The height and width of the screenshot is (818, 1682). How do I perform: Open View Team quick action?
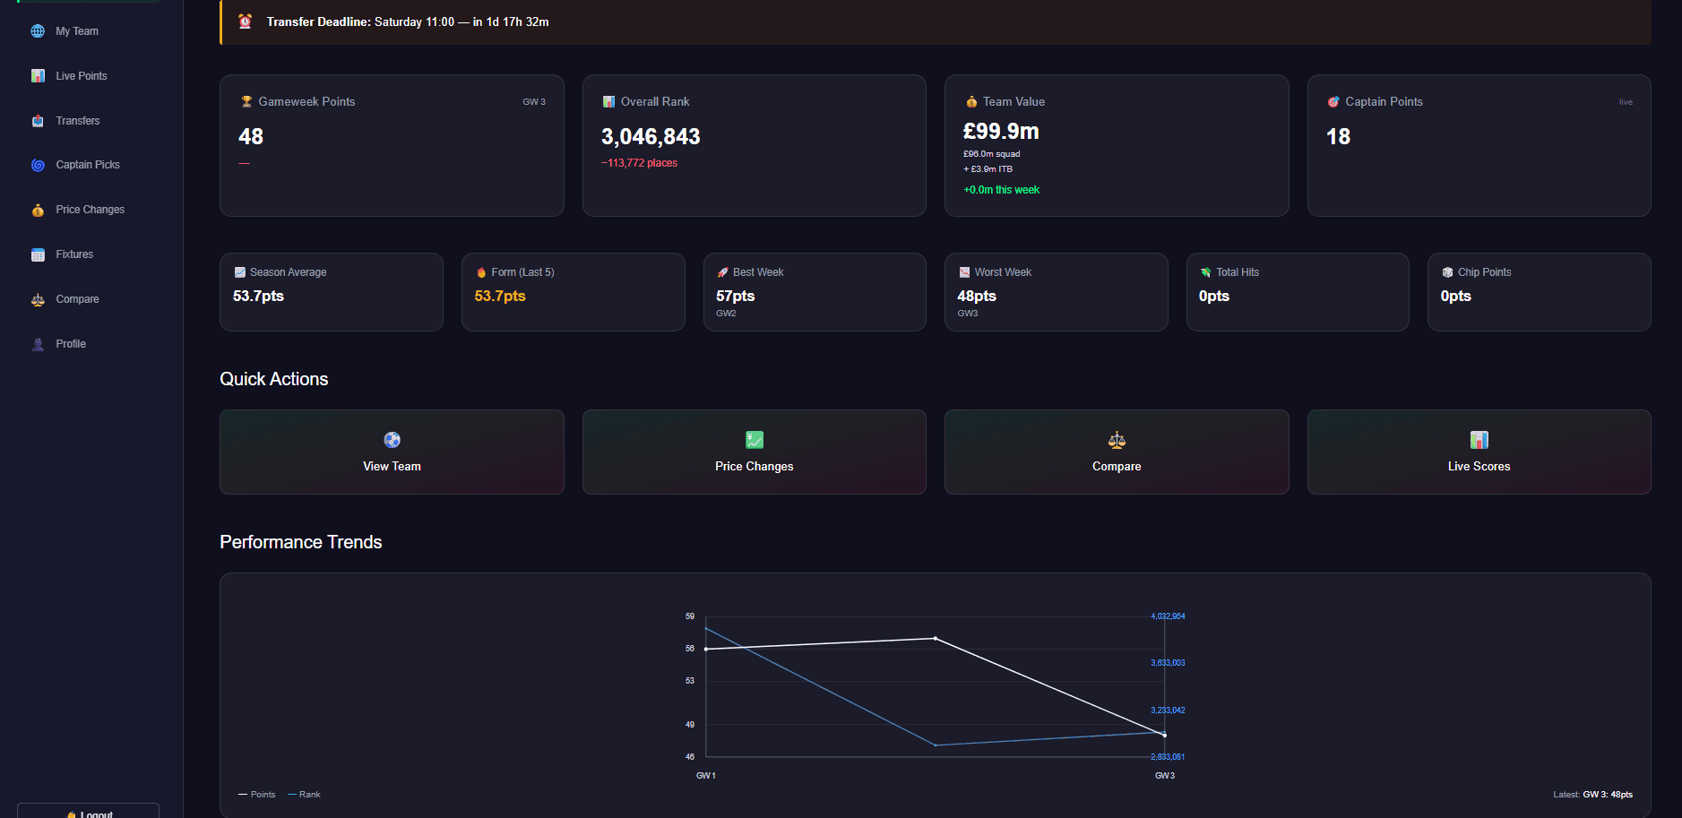coord(392,452)
